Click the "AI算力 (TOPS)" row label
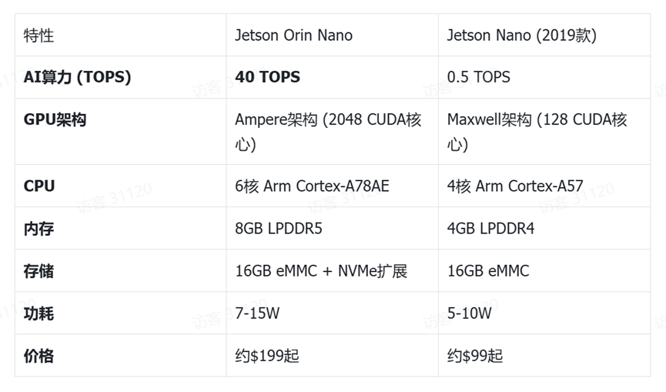666x392 pixels. coord(77,77)
